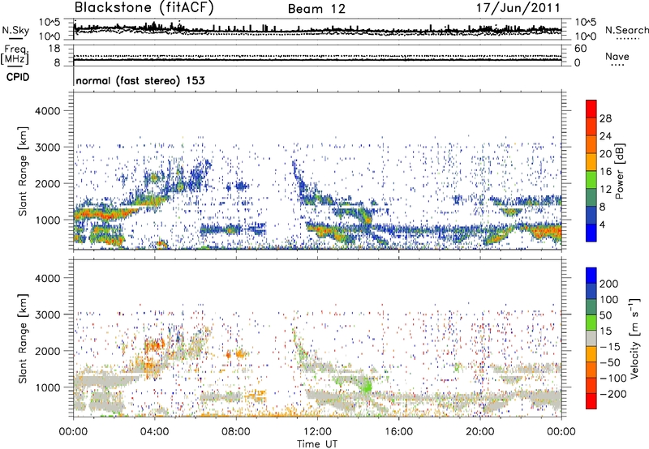The height and width of the screenshot is (449, 649).
Task: Select the N.Search legend label
Action: pyautogui.click(x=626, y=30)
